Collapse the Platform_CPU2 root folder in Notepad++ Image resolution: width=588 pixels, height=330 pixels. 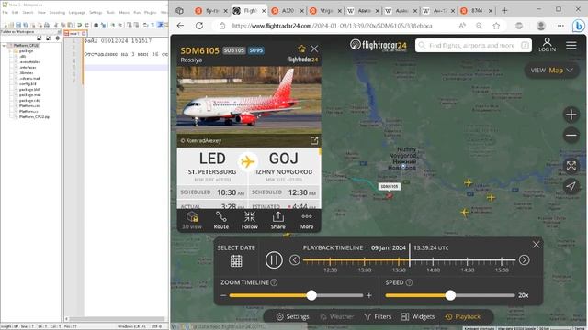click(x=4, y=45)
